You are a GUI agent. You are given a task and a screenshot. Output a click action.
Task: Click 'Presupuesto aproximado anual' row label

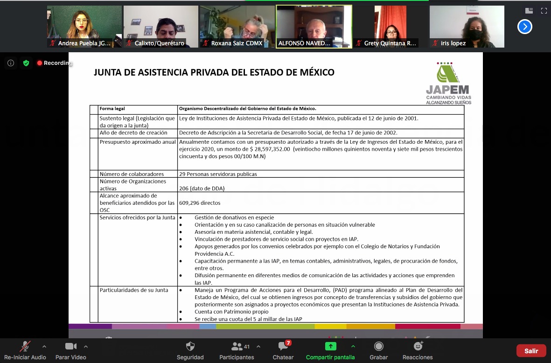pyautogui.click(x=138, y=142)
